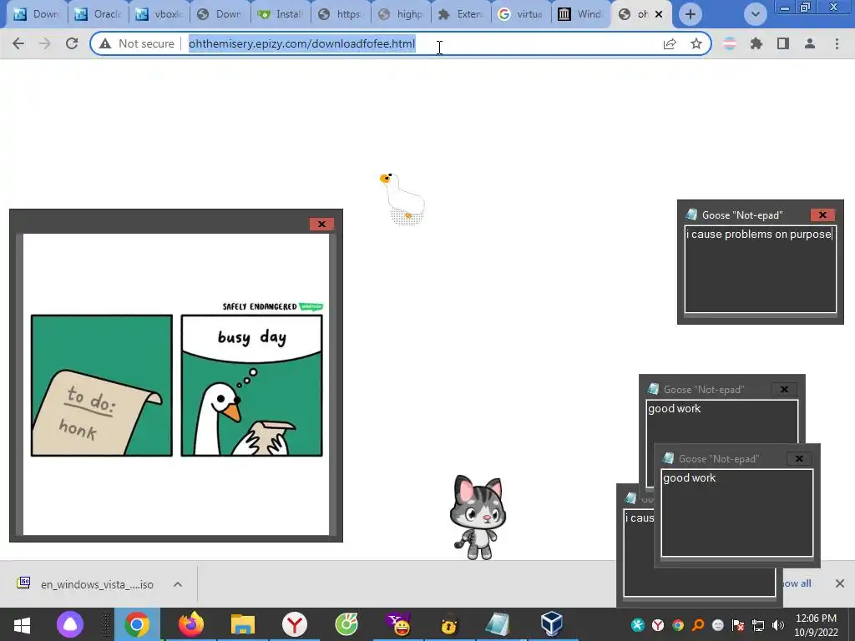Click the Chrome tray icon
Image resolution: width=855 pixels, height=641 pixels.
point(678,625)
